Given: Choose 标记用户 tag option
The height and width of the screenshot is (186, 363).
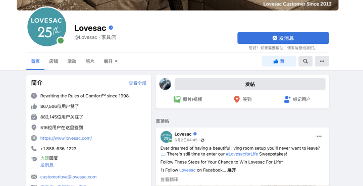Looking at the screenshot, I should (297, 99).
